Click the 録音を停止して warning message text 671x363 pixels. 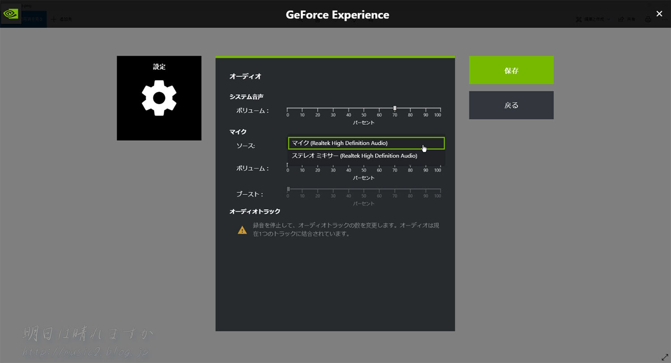coord(346,229)
